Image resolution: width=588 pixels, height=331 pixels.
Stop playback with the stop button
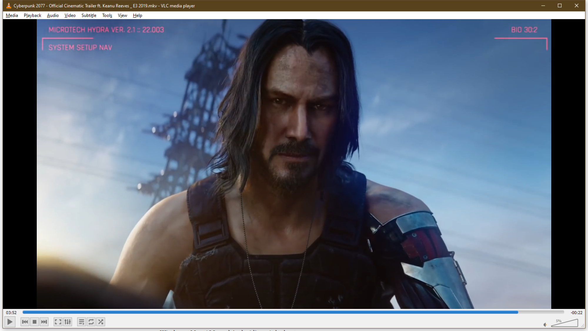(35, 322)
